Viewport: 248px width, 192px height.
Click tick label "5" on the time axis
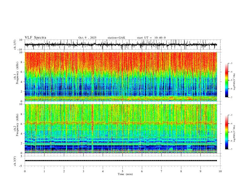[122, 171]
